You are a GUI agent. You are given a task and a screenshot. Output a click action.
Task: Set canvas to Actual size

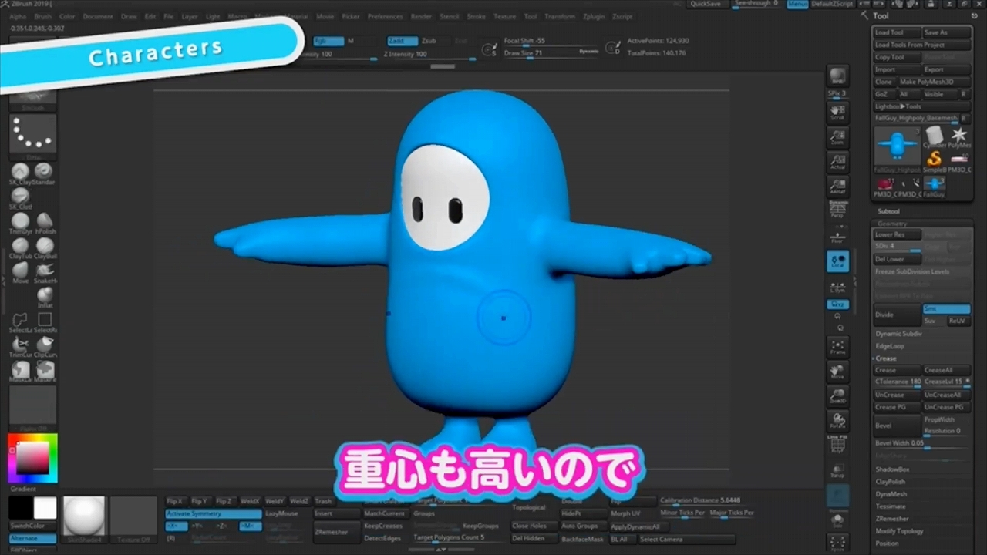(837, 161)
